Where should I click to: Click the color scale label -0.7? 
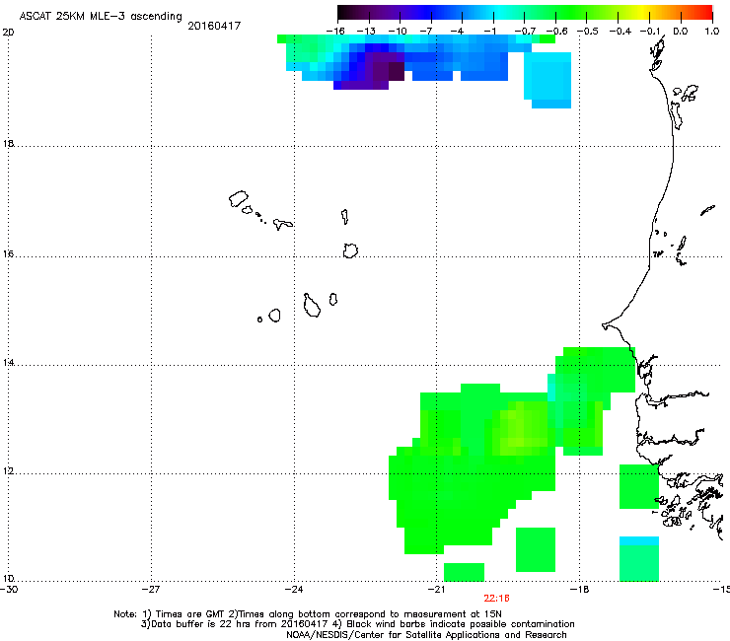pos(525,32)
